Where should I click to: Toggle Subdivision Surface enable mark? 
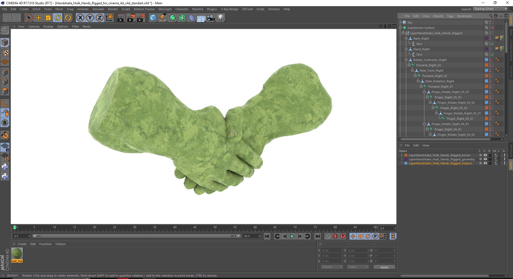pyautogui.click(x=493, y=28)
